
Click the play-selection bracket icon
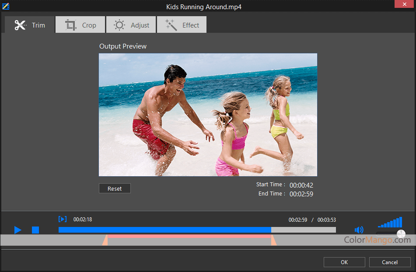(63, 219)
